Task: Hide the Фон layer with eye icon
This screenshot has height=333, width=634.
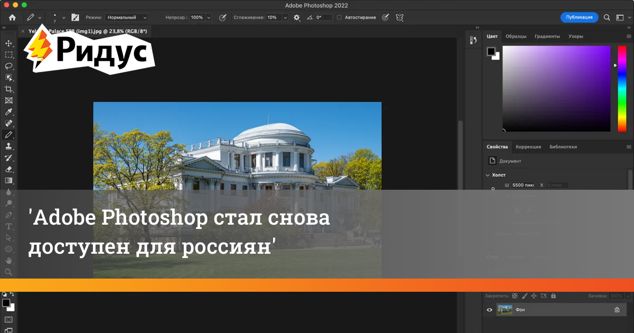Action: (490, 310)
